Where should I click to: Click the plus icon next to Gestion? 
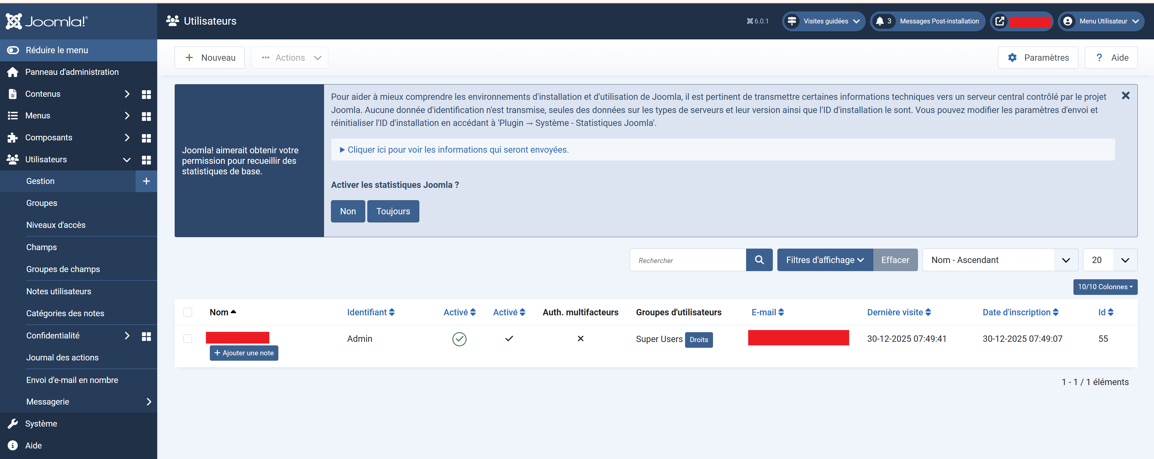(x=146, y=181)
